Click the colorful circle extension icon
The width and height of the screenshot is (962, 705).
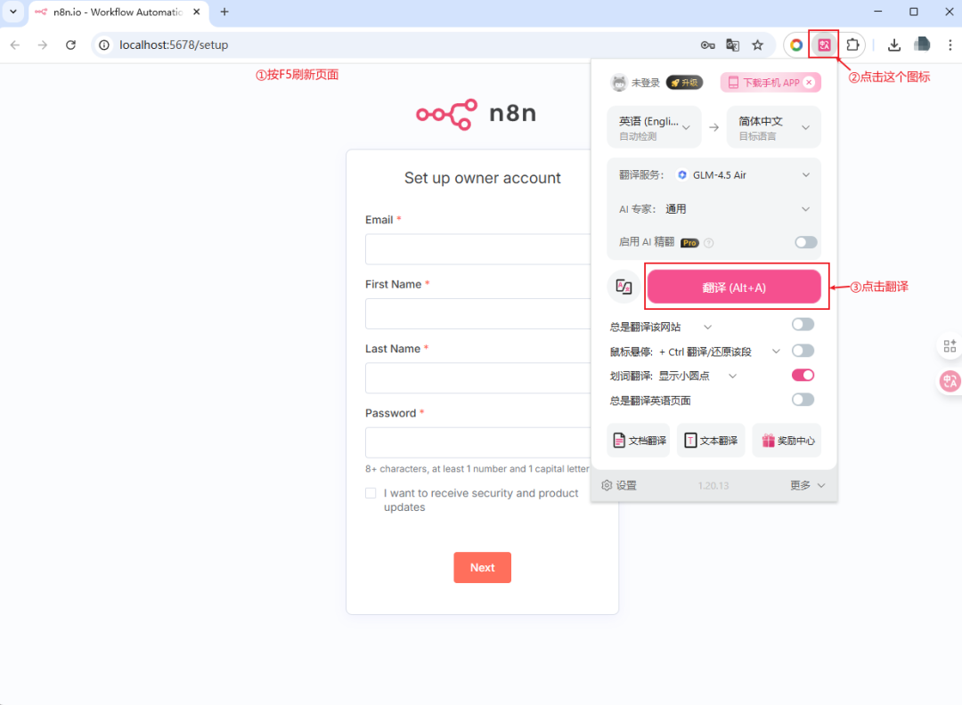pos(795,45)
